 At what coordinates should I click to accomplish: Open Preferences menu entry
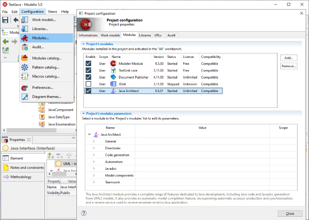[47, 88]
